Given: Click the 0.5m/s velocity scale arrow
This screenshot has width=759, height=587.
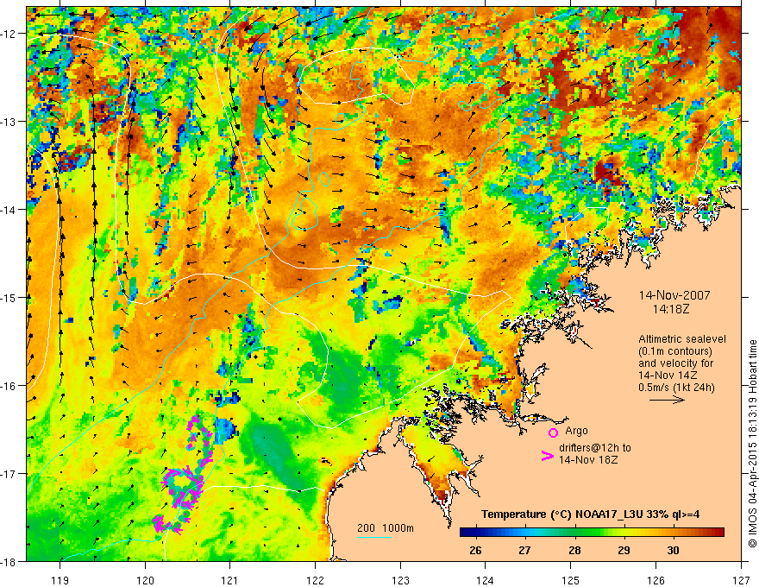Looking at the screenshot, I should [x=667, y=400].
